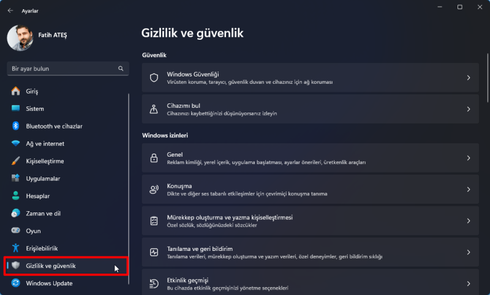
Task: Click the Ağ ve internet wifi icon
Action: pos(16,144)
